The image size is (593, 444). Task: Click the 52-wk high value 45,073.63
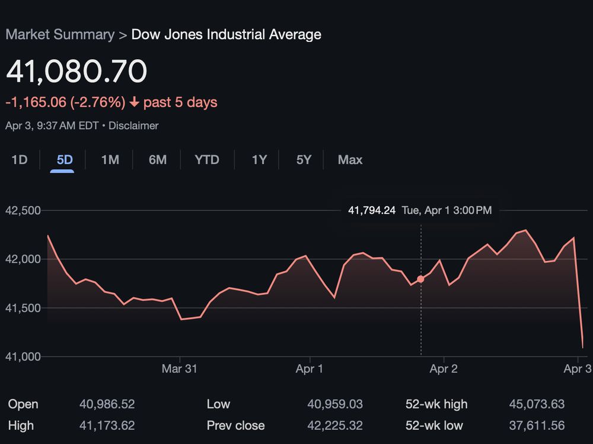(537, 404)
